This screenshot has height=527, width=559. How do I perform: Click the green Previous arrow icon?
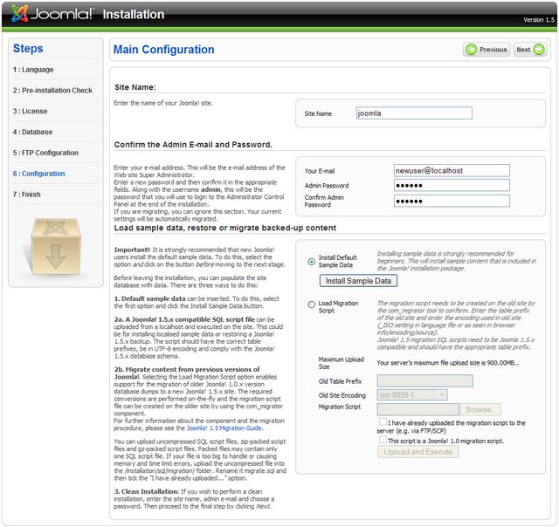coord(472,50)
